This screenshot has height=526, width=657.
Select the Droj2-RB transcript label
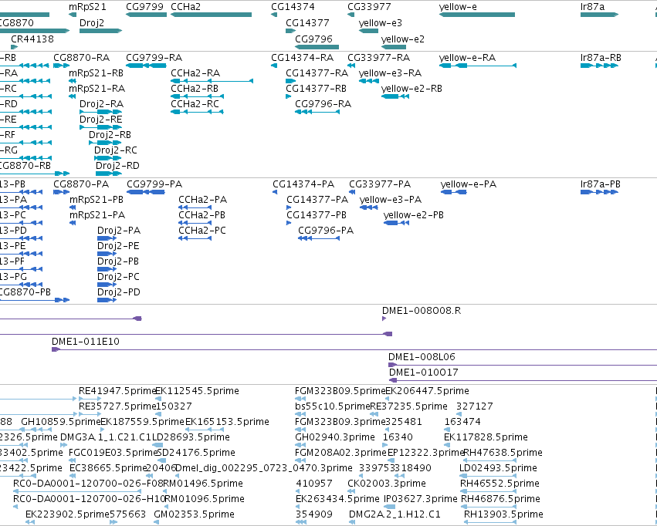[x=110, y=134]
